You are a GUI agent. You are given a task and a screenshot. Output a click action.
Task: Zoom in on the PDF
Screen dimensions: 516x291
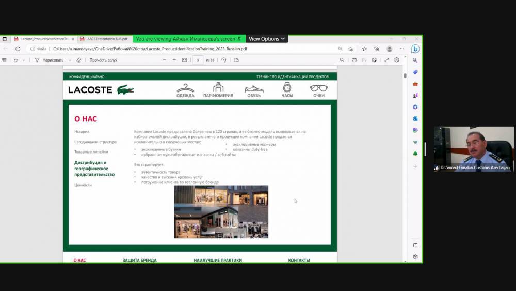[x=174, y=60]
